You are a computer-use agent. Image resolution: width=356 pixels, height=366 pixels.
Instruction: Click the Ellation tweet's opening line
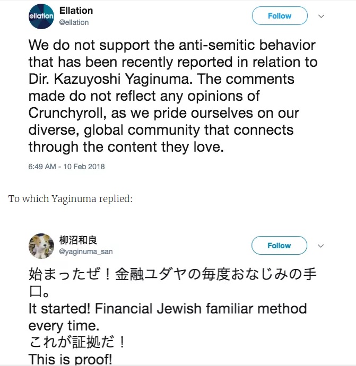pos(171,45)
